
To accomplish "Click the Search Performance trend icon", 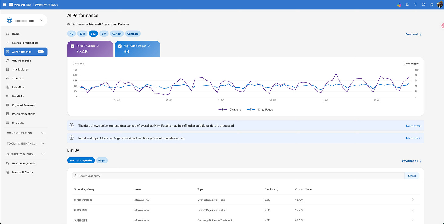I will click(x=8, y=43).
